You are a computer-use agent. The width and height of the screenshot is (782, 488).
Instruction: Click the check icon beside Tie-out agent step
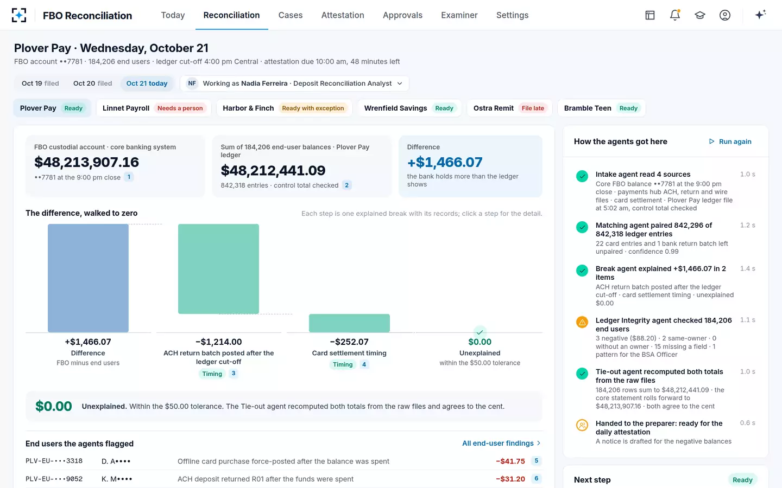tap(582, 374)
